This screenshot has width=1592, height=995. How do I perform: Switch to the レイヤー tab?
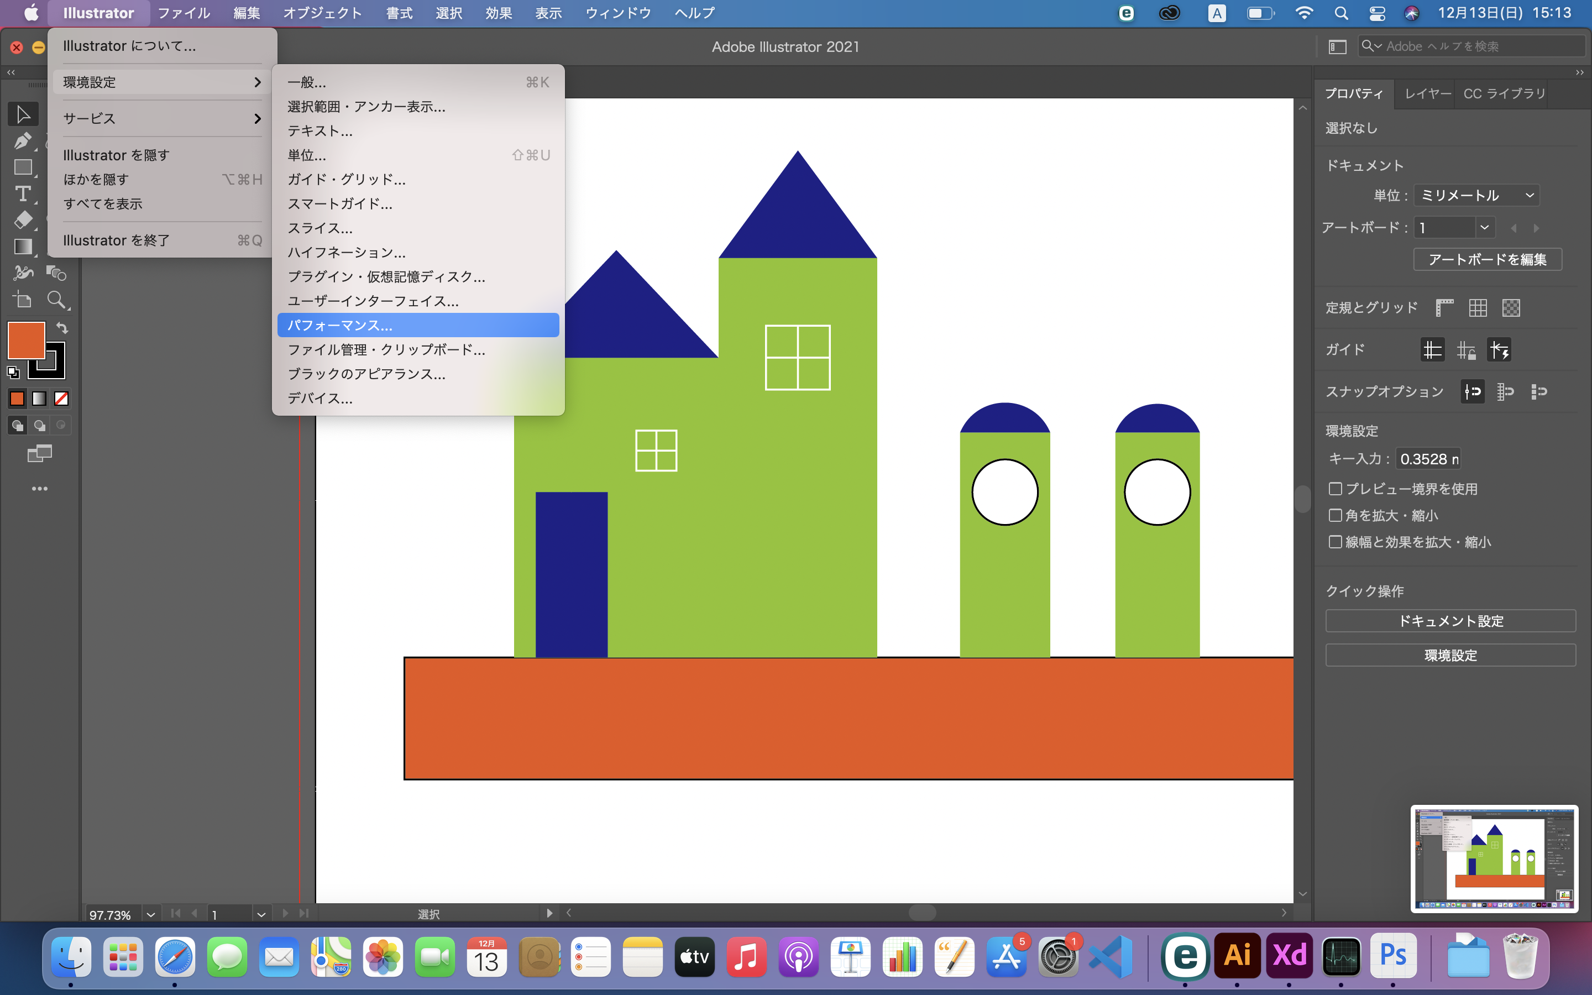(1426, 93)
